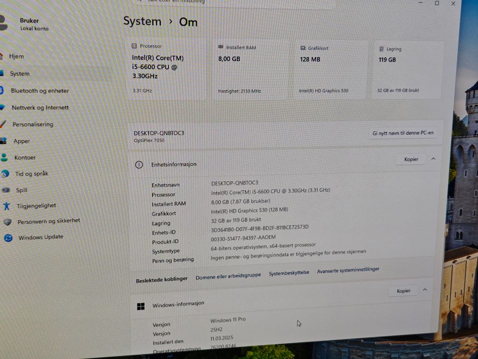Click Enhets-ID value 3D3641B0-D07F
478x359 pixels.
pyautogui.click(x=260, y=228)
